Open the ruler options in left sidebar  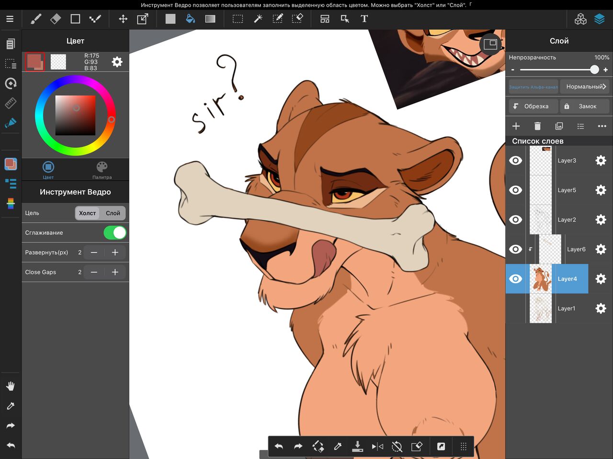[10, 103]
